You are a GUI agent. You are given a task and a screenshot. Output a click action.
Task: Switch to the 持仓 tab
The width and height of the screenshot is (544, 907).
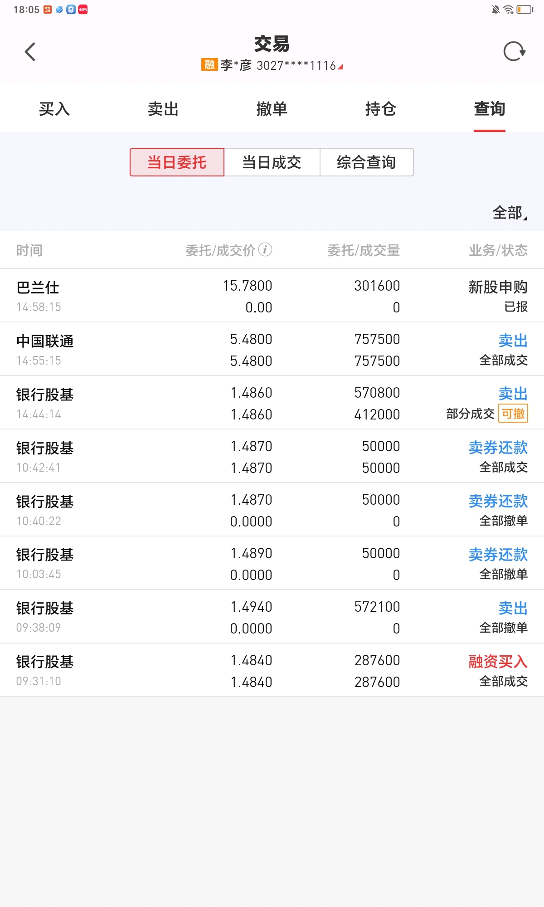point(381,109)
